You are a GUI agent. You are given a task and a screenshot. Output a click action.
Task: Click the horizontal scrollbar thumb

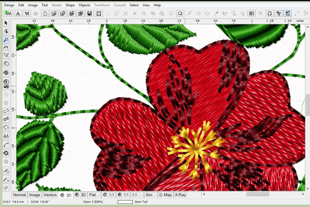click(x=257, y=194)
